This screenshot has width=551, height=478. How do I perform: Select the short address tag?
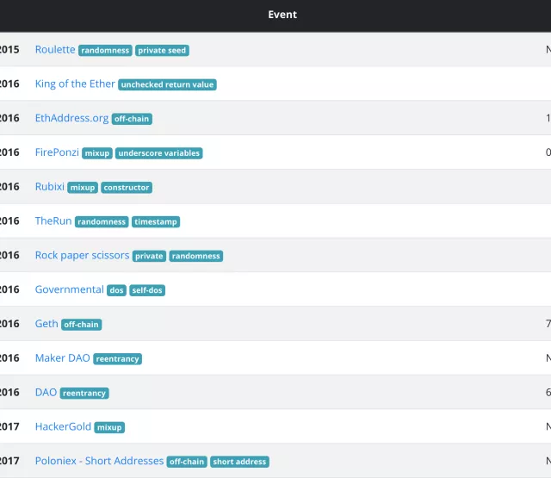pyautogui.click(x=239, y=462)
